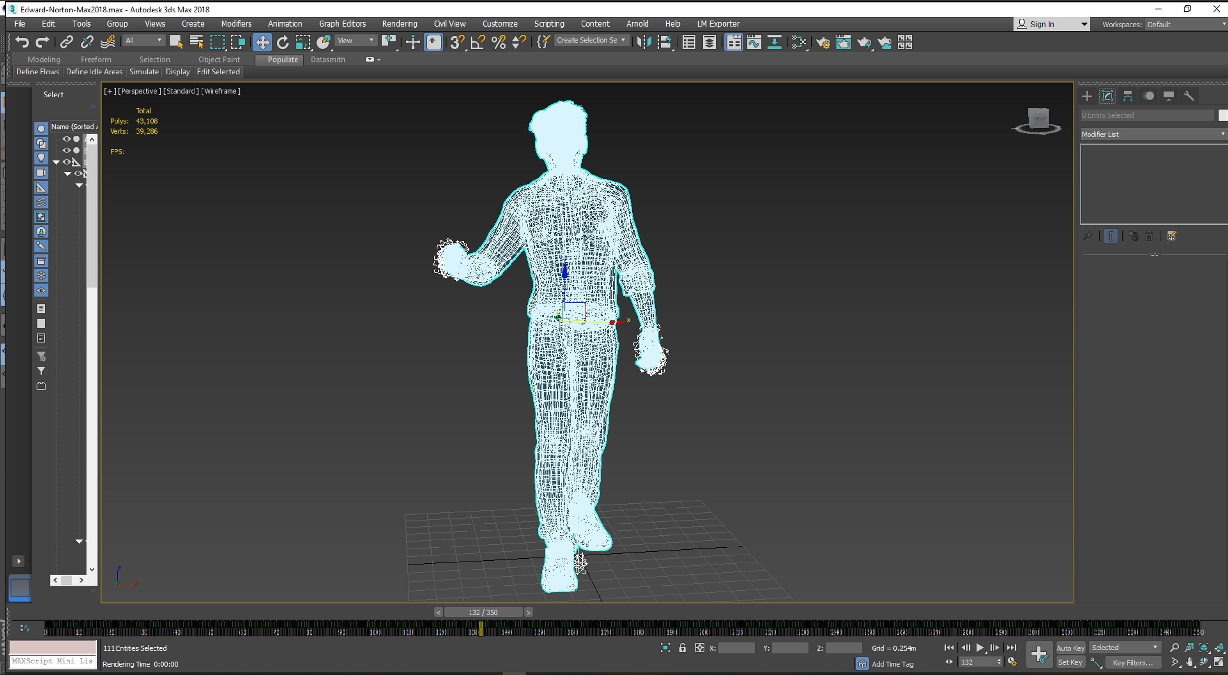Click the Select by Name icon

tap(196, 43)
